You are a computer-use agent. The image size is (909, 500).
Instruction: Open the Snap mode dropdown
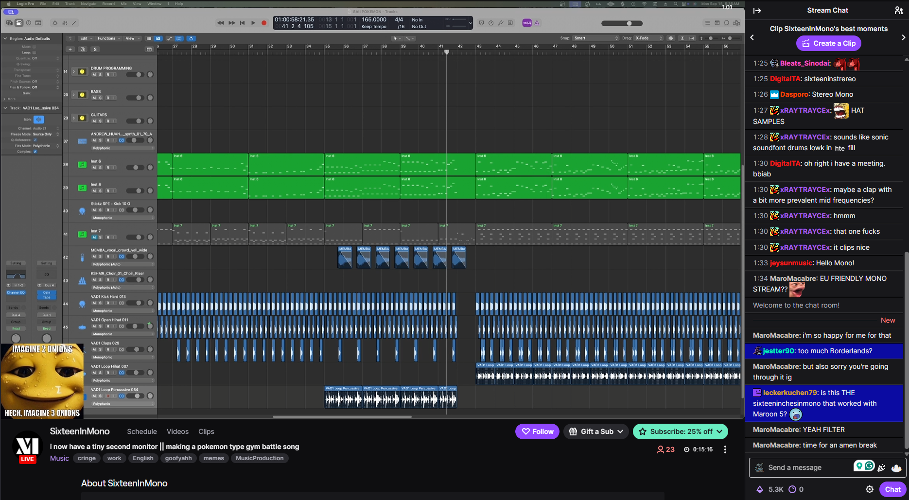click(596, 38)
